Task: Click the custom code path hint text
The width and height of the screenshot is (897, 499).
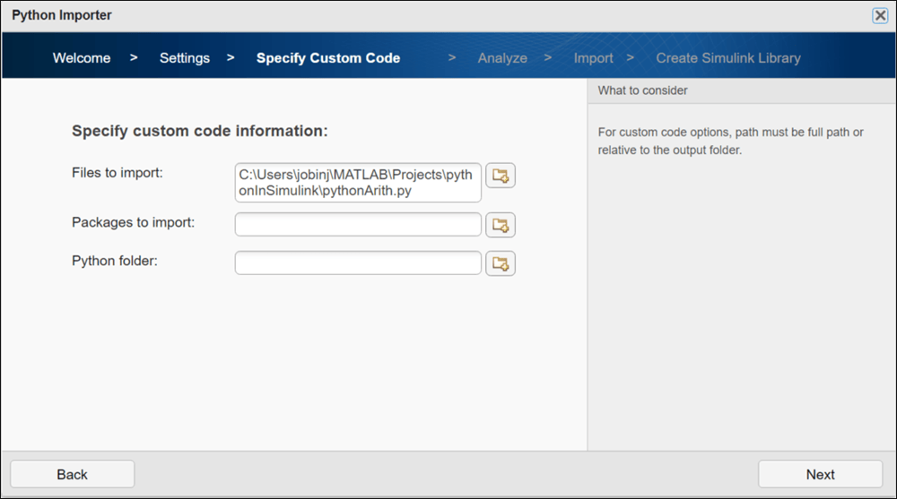Action: pyautogui.click(x=730, y=142)
